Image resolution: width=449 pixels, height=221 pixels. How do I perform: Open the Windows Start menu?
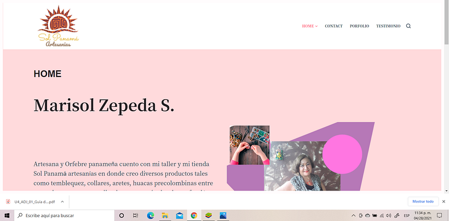pyautogui.click(x=6, y=216)
